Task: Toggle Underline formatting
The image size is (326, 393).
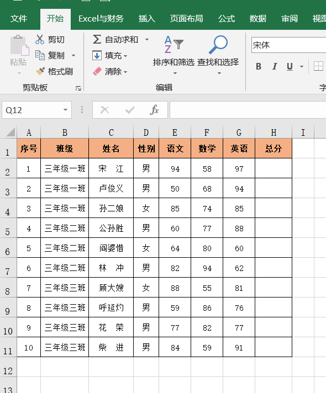Action: (290, 66)
